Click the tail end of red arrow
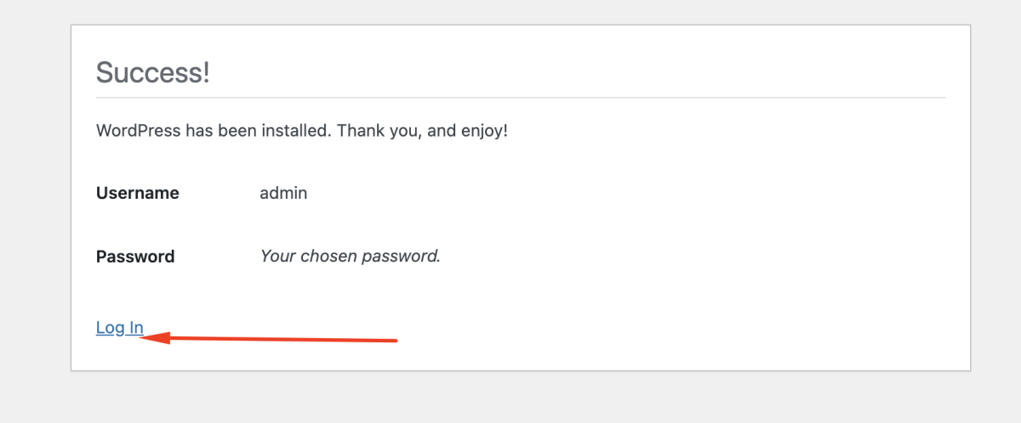This screenshot has height=423, width=1021. pyautogui.click(x=391, y=341)
